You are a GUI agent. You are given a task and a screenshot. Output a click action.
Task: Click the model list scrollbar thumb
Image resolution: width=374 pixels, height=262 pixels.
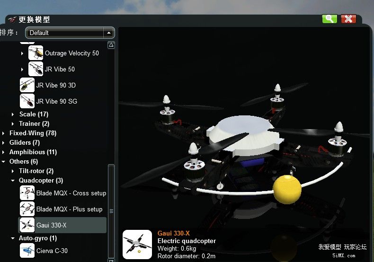point(111,211)
